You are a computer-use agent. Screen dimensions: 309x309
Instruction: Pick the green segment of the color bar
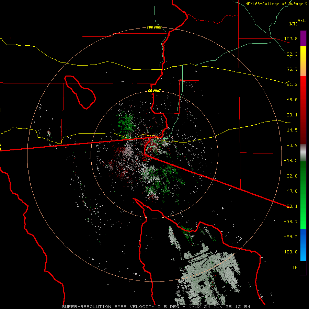[x=303, y=195]
